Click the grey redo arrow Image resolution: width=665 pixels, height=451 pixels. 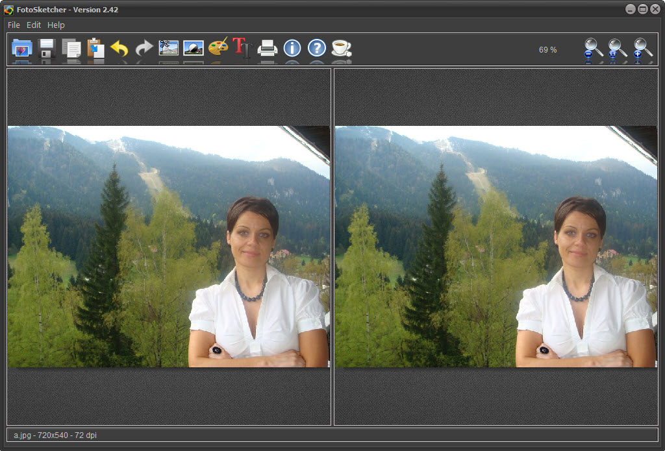click(144, 49)
